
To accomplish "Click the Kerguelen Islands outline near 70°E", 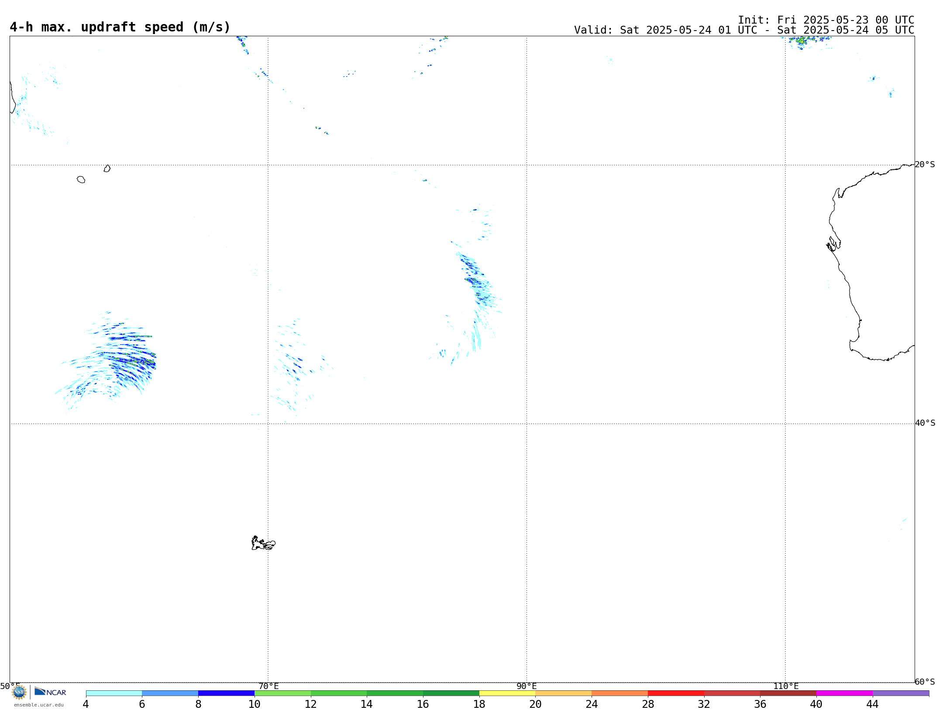I will point(263,543).
